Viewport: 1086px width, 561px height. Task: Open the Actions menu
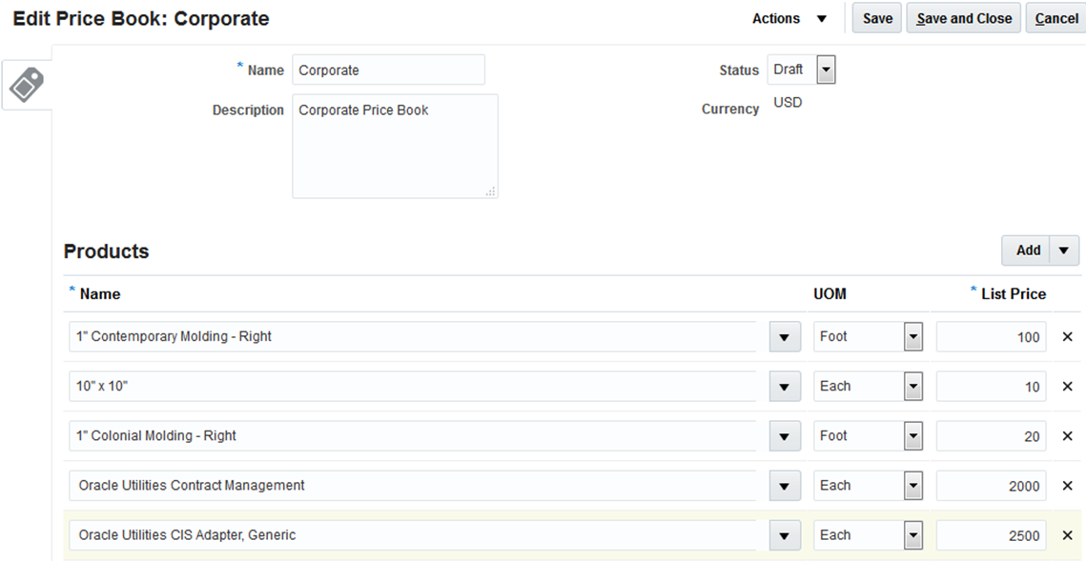pyautogui.click(x=789, y=19)
